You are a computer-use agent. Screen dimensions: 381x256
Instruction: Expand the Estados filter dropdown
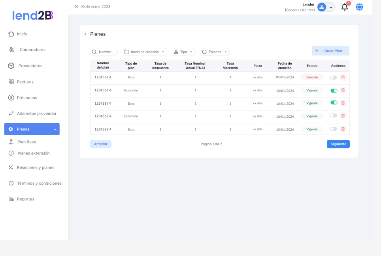[215, 52]
